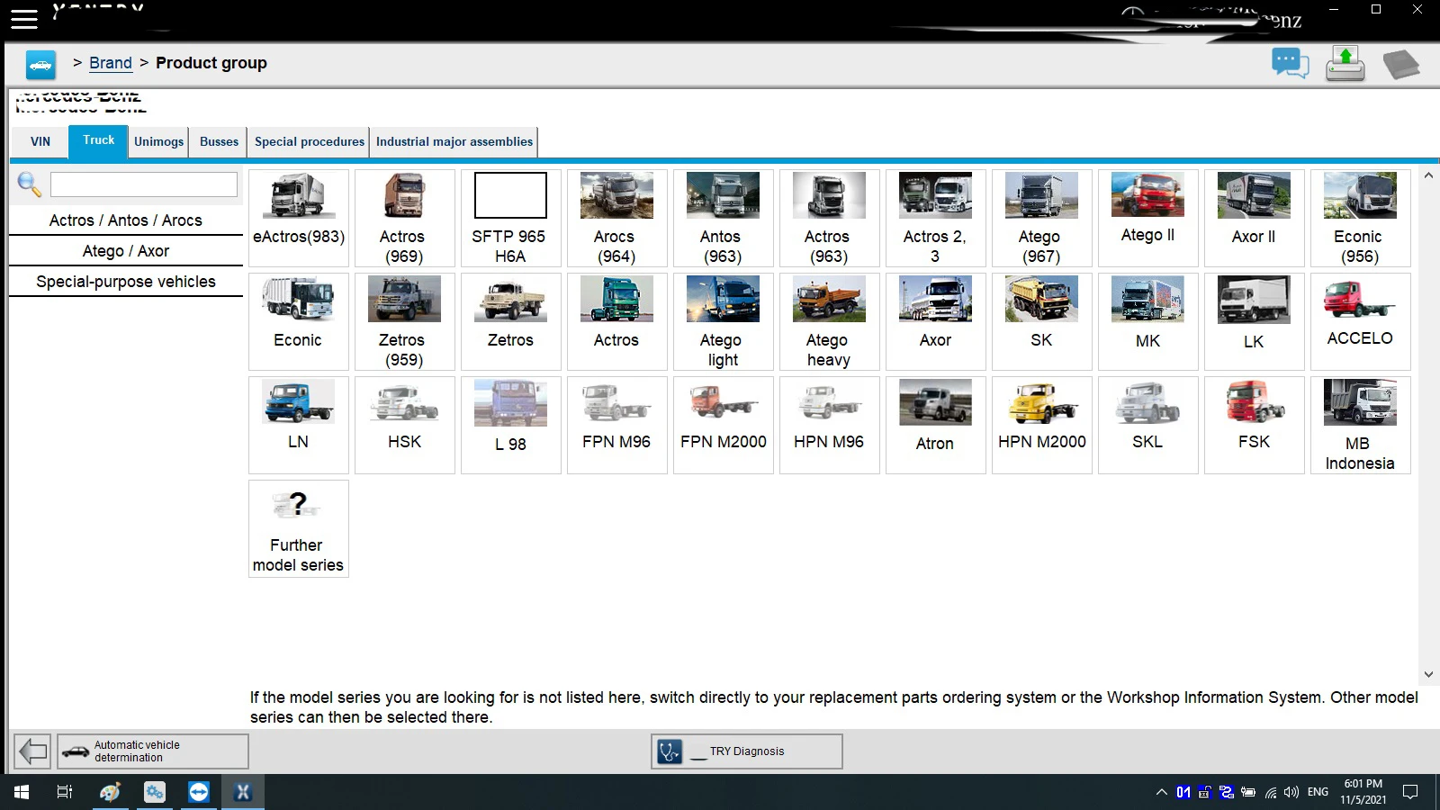Select the FSK truck tile
This screenshot has width=1440, height=810.
pos(1255,425)
